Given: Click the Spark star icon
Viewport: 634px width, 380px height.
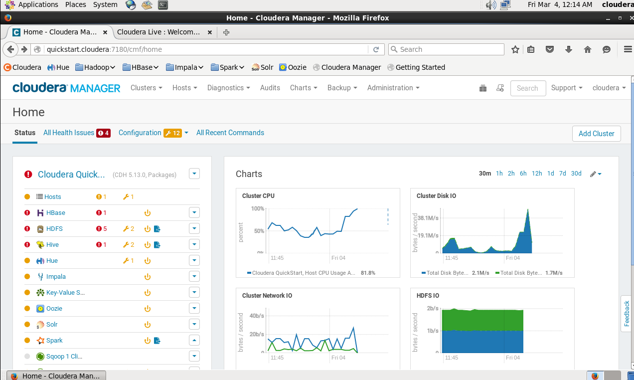Looking at the screenshot, I should click(x=40, y=341).
